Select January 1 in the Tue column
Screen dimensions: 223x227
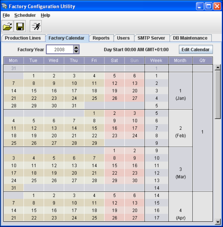click(34, 76)
